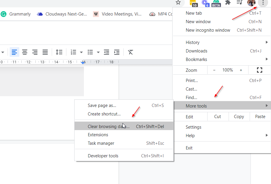
Task: Apply center align in Docs toolbar
Action: [x=25, y=52]
